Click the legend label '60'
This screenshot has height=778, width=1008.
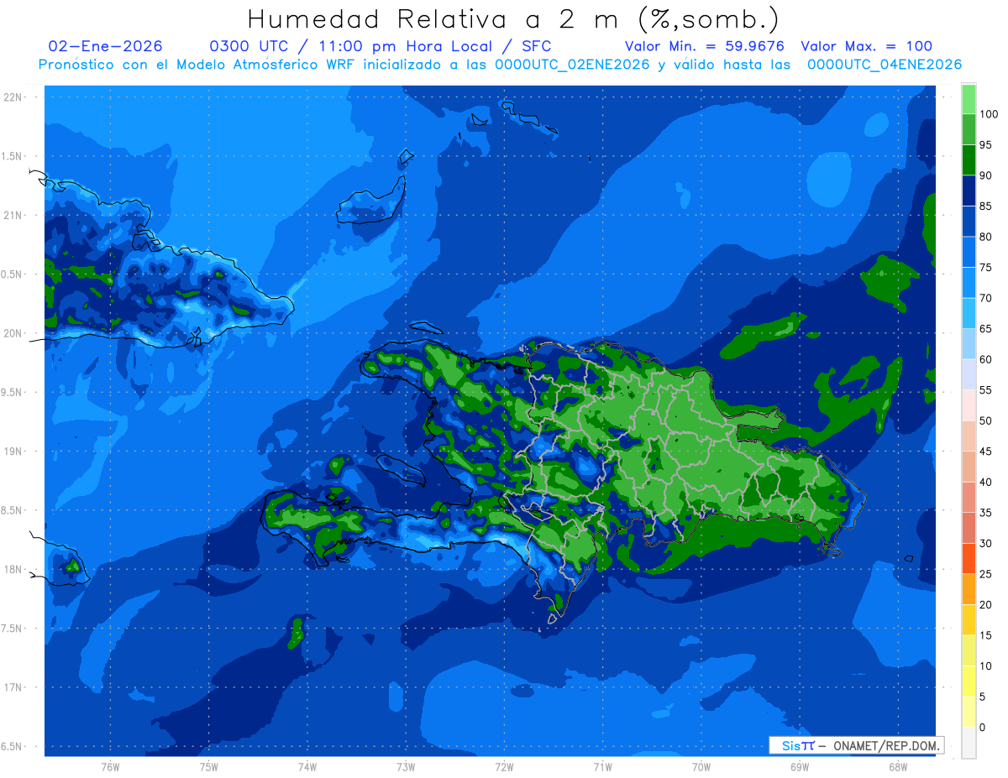click(985, 359)
